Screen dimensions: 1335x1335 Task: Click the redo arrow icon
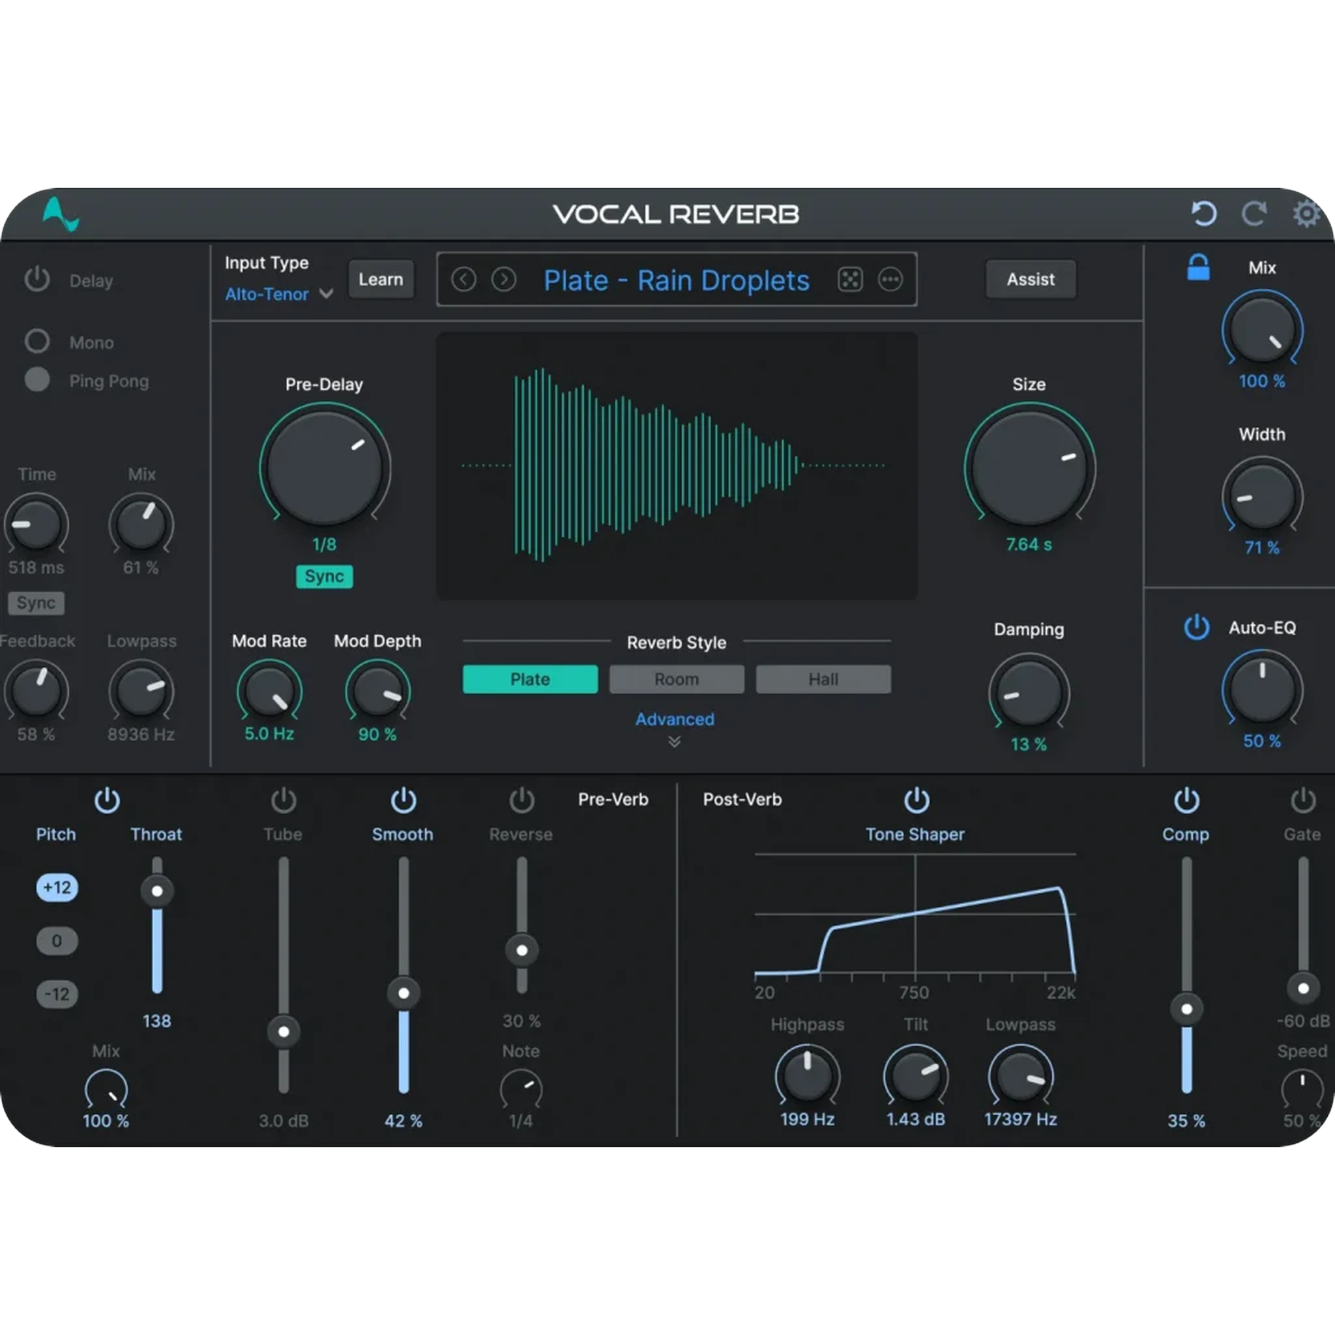(1255, 214)
